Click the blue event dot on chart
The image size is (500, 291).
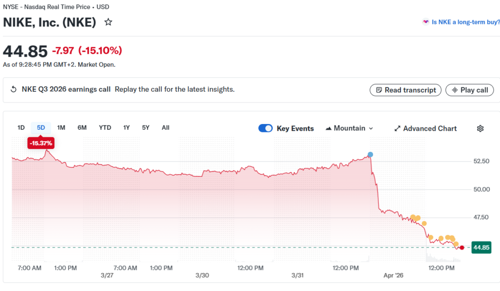point(370,155)
